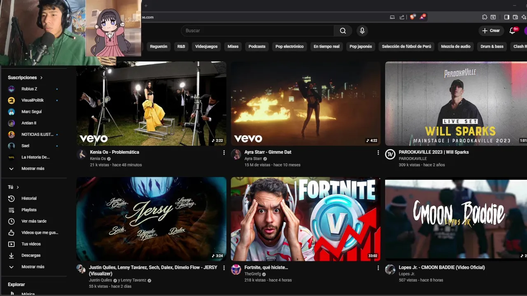The height and width of the screenshot is (296, 527).
Task: Open Lopes Jr. channel avatar
Action: (x=390, y=270)
